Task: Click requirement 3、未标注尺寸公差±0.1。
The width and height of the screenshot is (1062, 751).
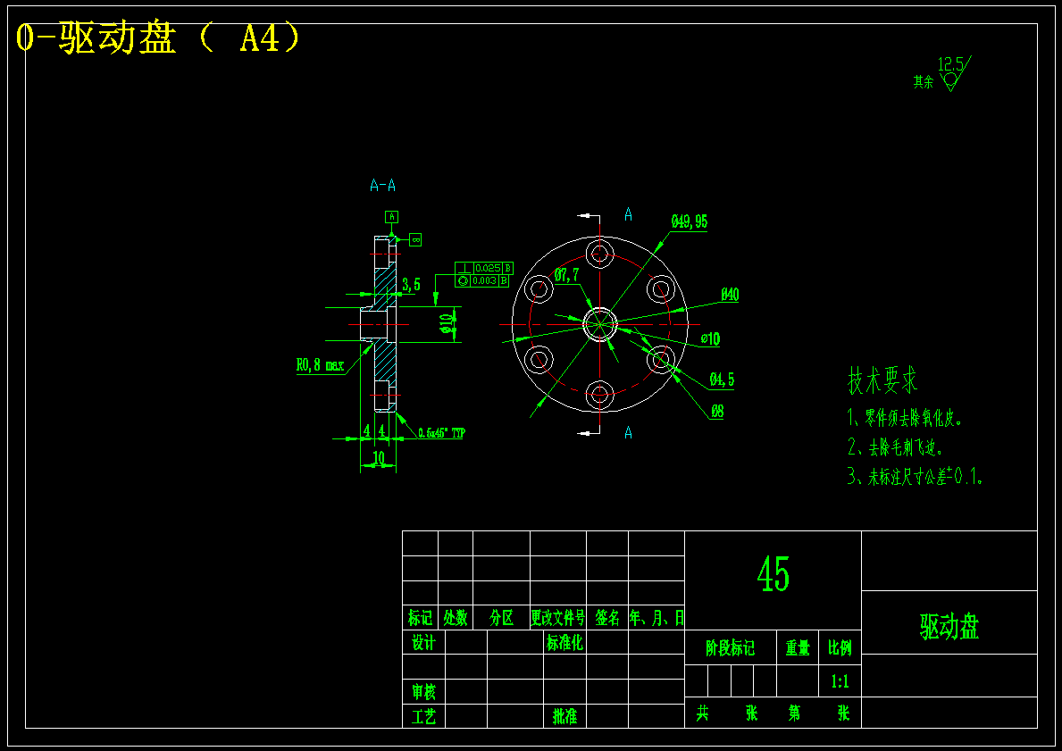Action: point(915,477)
